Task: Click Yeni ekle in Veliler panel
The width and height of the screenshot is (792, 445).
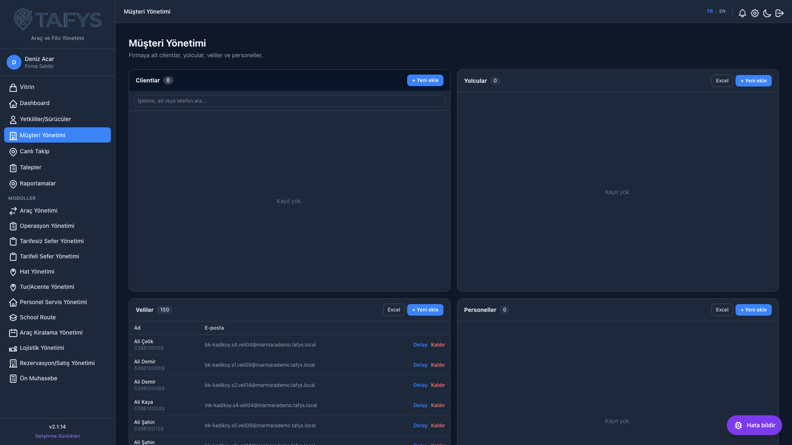Action: [x=425, y=310]
